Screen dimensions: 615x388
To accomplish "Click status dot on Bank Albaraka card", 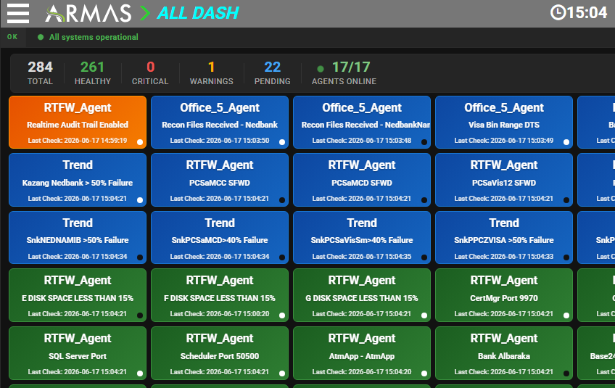I will pos(566,373).
